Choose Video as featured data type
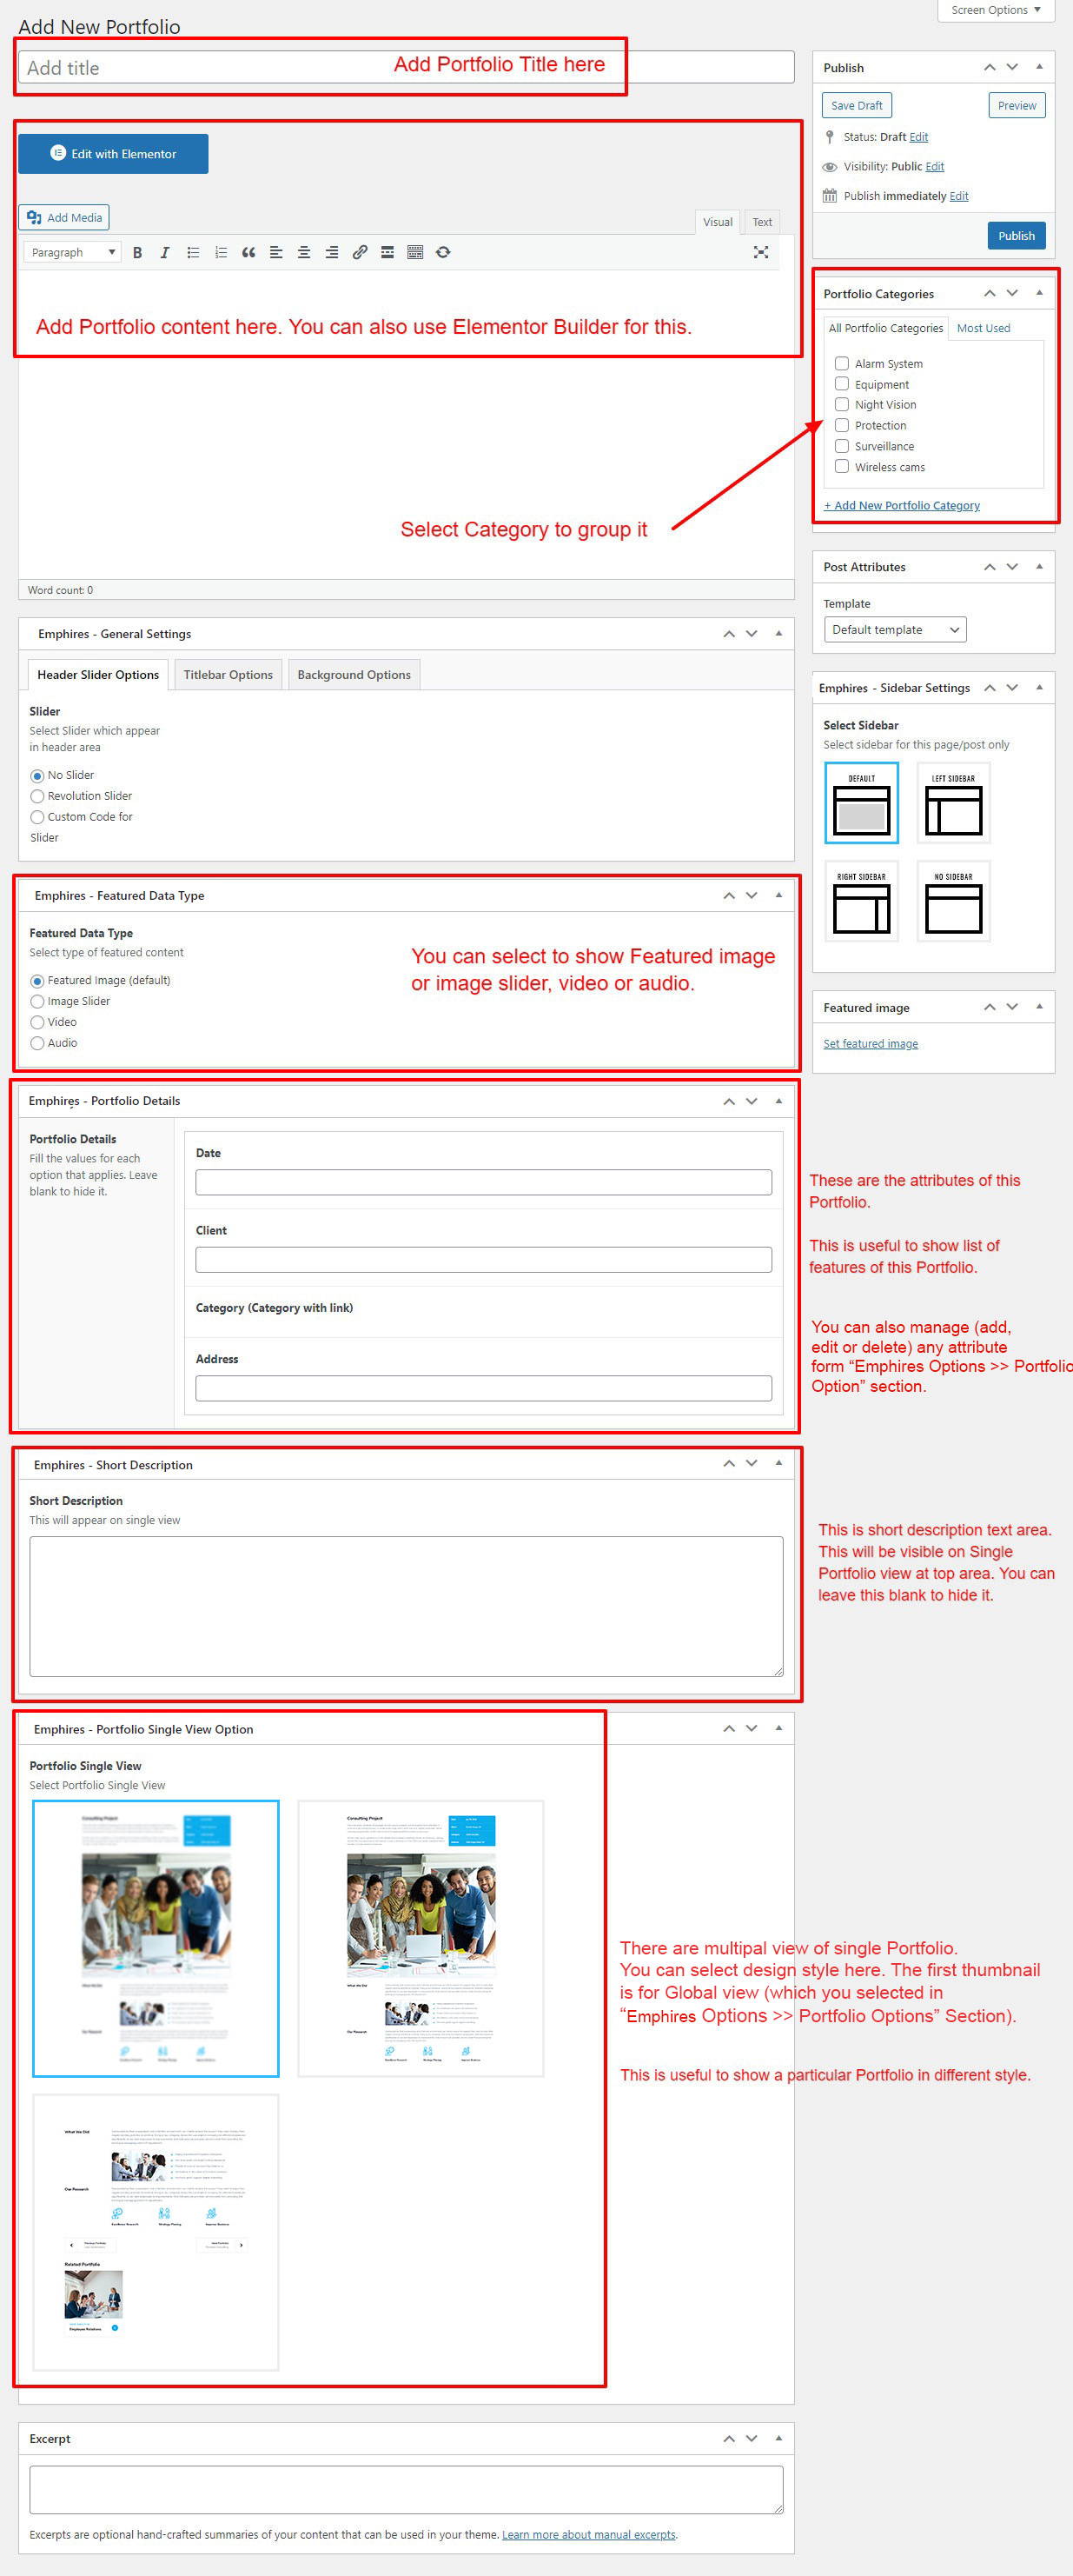Screen dimensions: 1073x2576 tap(37, 1022)
